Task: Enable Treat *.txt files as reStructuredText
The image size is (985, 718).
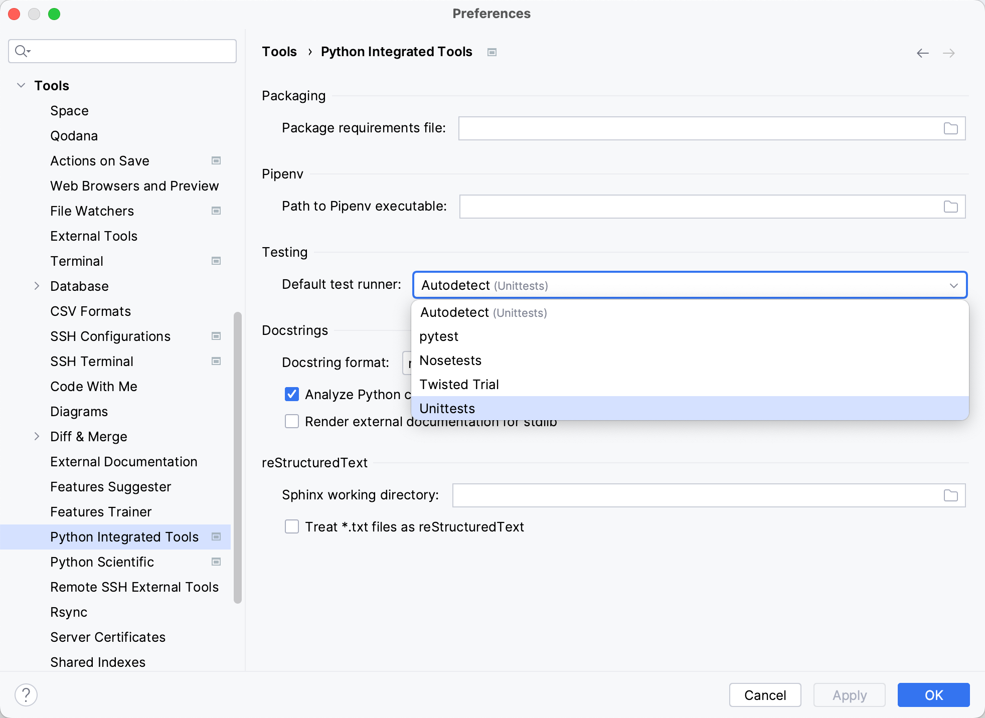Action: click(292, 526)
